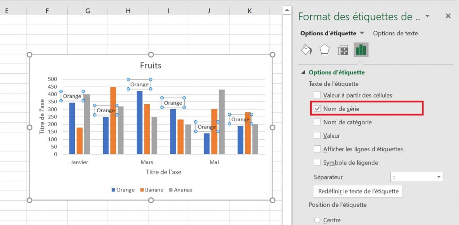
Task: Select the Orange label above Mars bar
Action: [x=139, y=85]
